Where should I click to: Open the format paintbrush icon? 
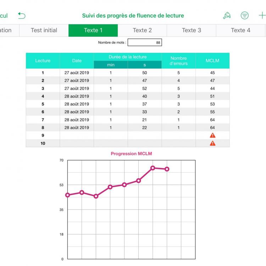tap(227, 16)
